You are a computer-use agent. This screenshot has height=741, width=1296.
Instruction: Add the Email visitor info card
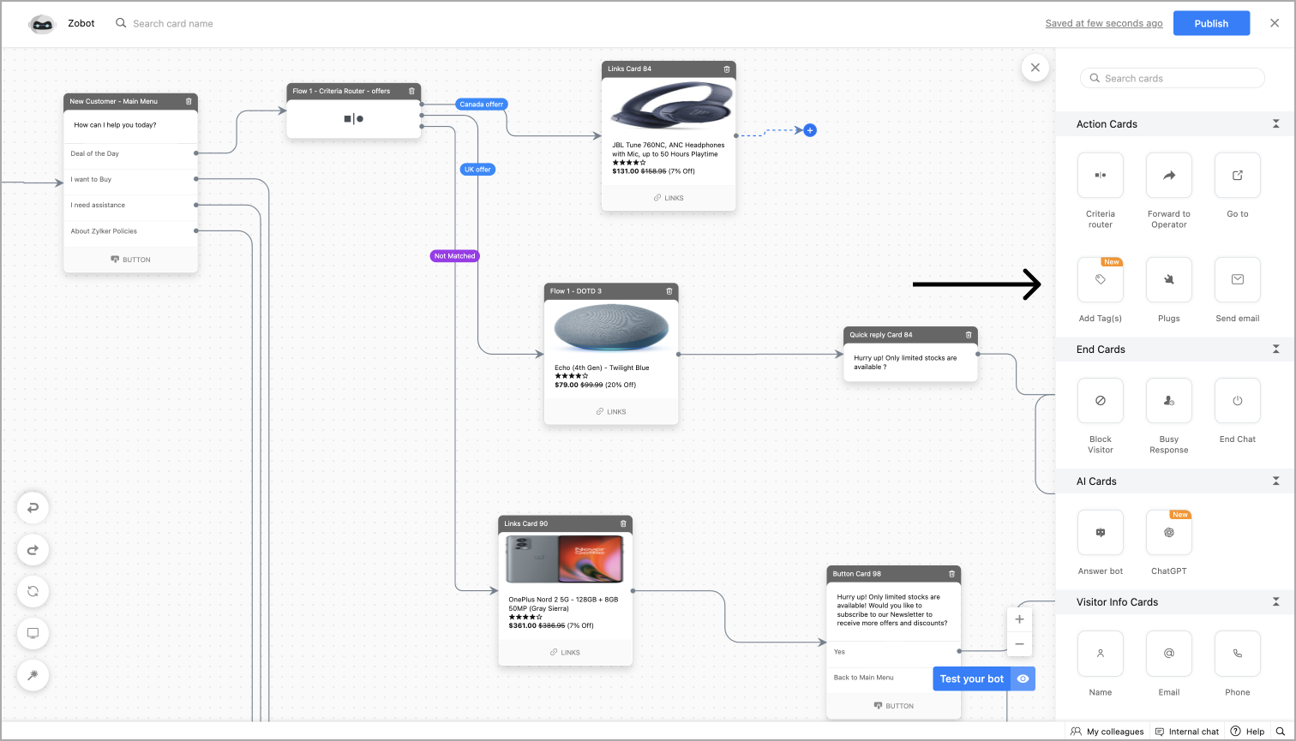click(1169, 654)
